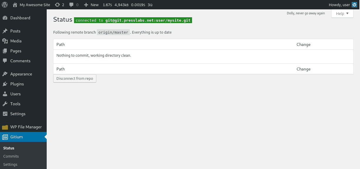
Task: View Gitium Commits submenu
Action: [x=11, y=156]
